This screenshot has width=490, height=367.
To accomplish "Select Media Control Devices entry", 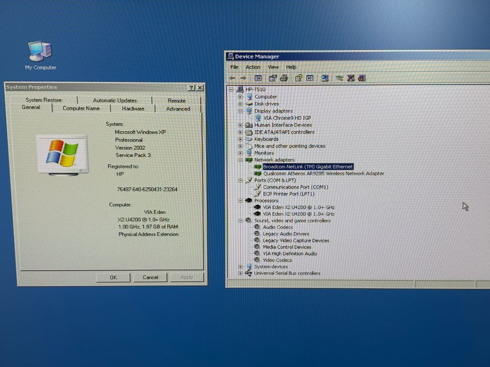I will point(287,247).
